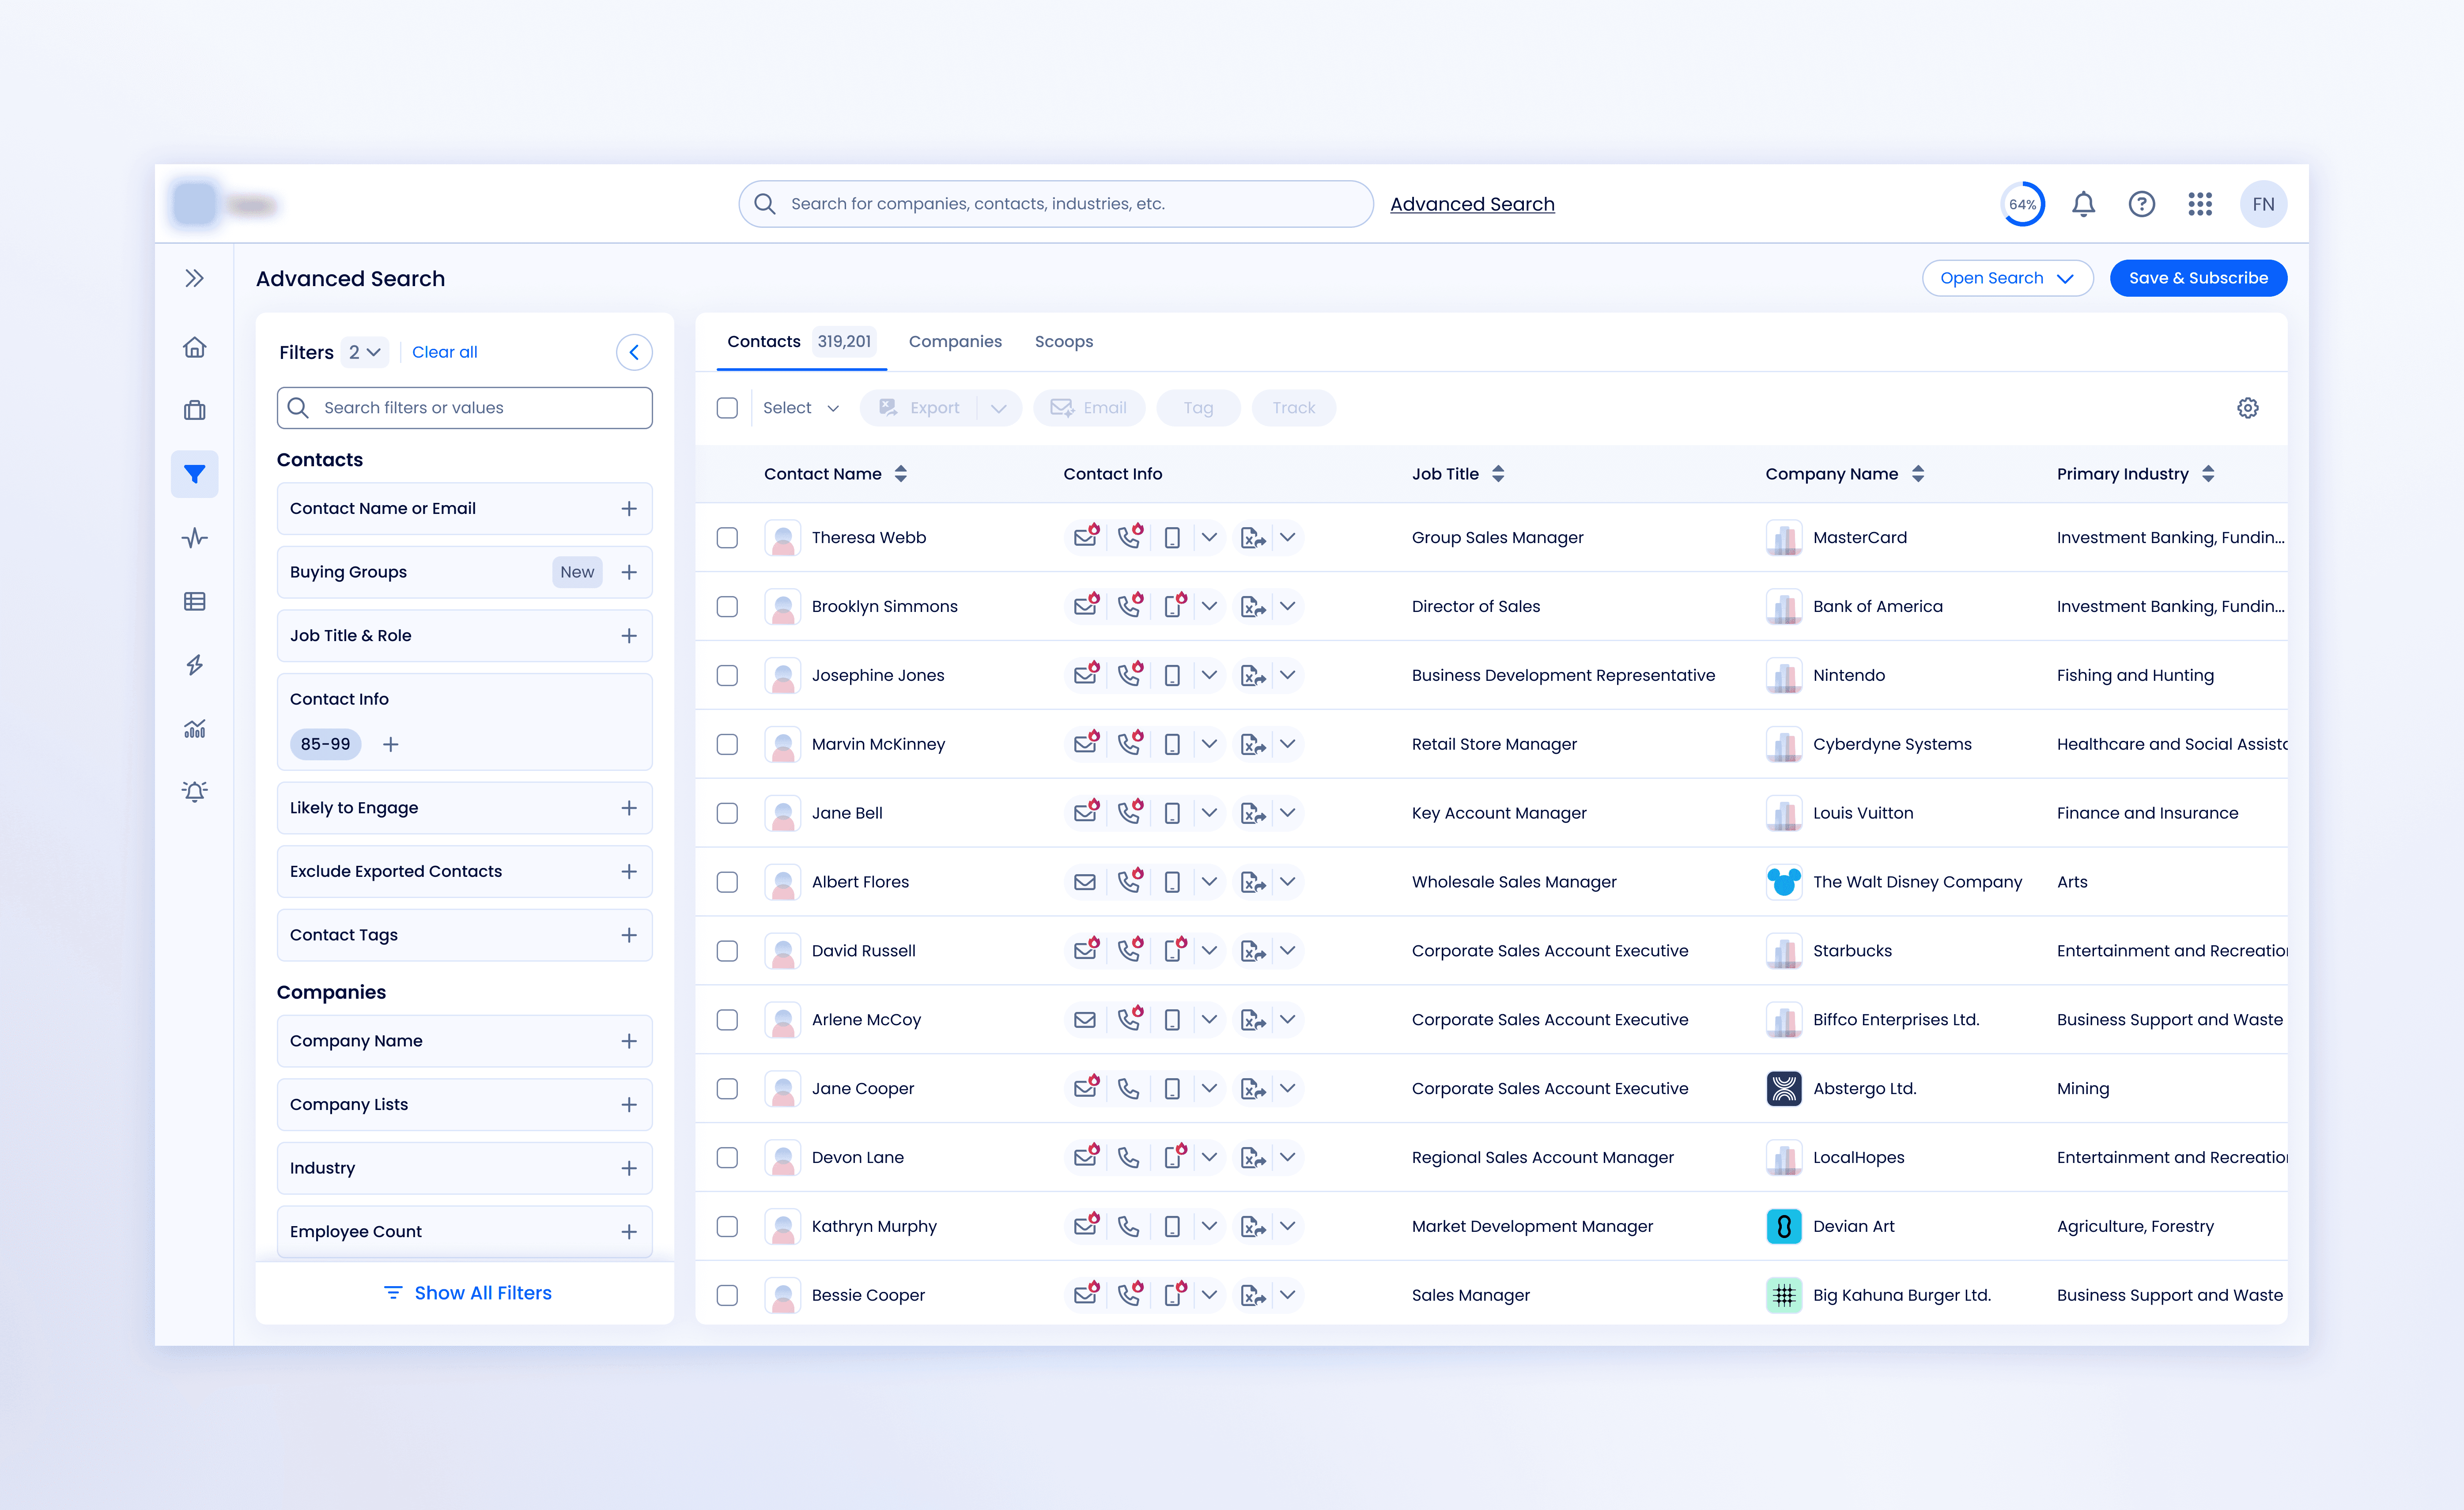Open the notifications bell icon
The height and width of the screenshot is (1510, 2464).
(x=2083, y=204)
